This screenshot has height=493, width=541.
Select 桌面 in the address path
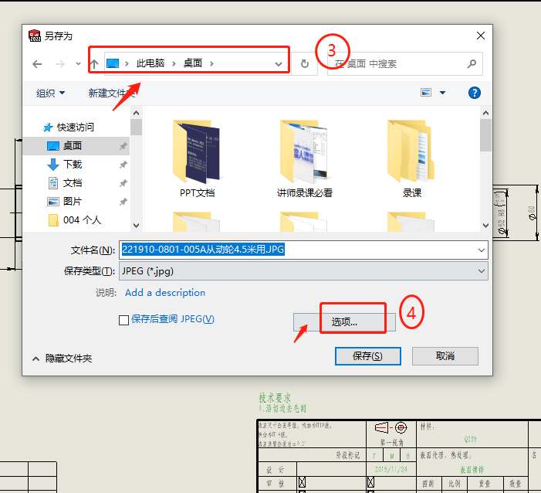pyautogui.click(x=192, y=63)
